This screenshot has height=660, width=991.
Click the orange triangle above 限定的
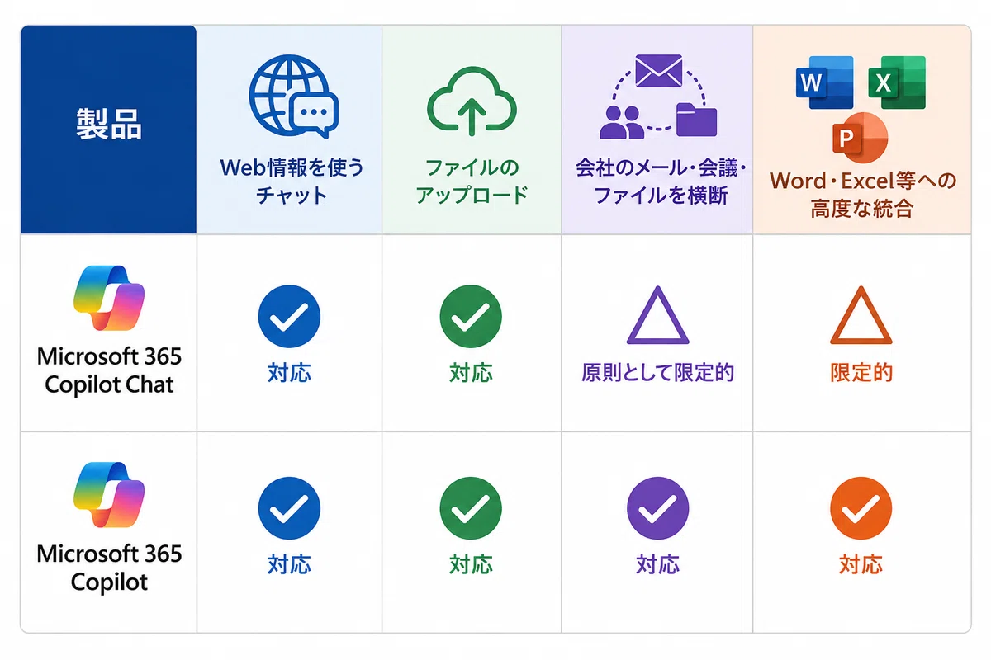coord(861,316)
